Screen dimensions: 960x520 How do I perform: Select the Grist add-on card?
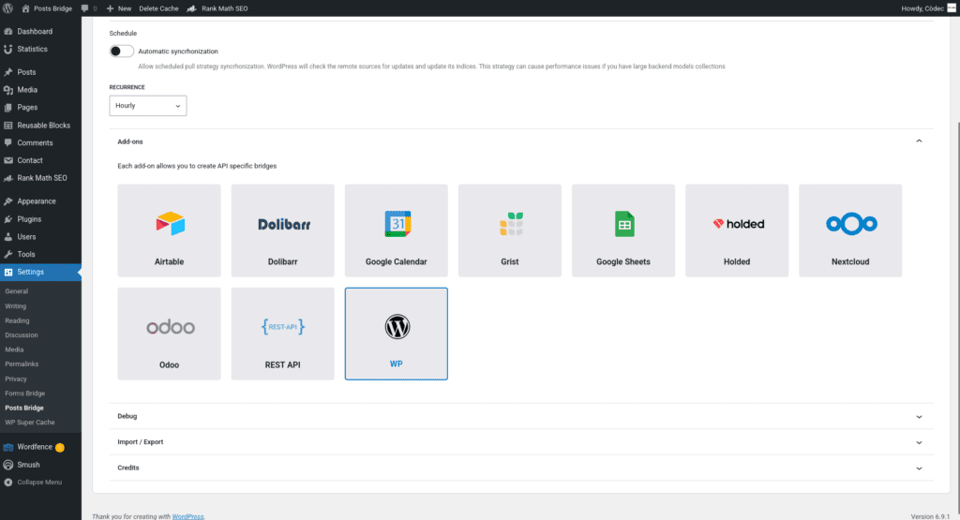click(510, 230)
